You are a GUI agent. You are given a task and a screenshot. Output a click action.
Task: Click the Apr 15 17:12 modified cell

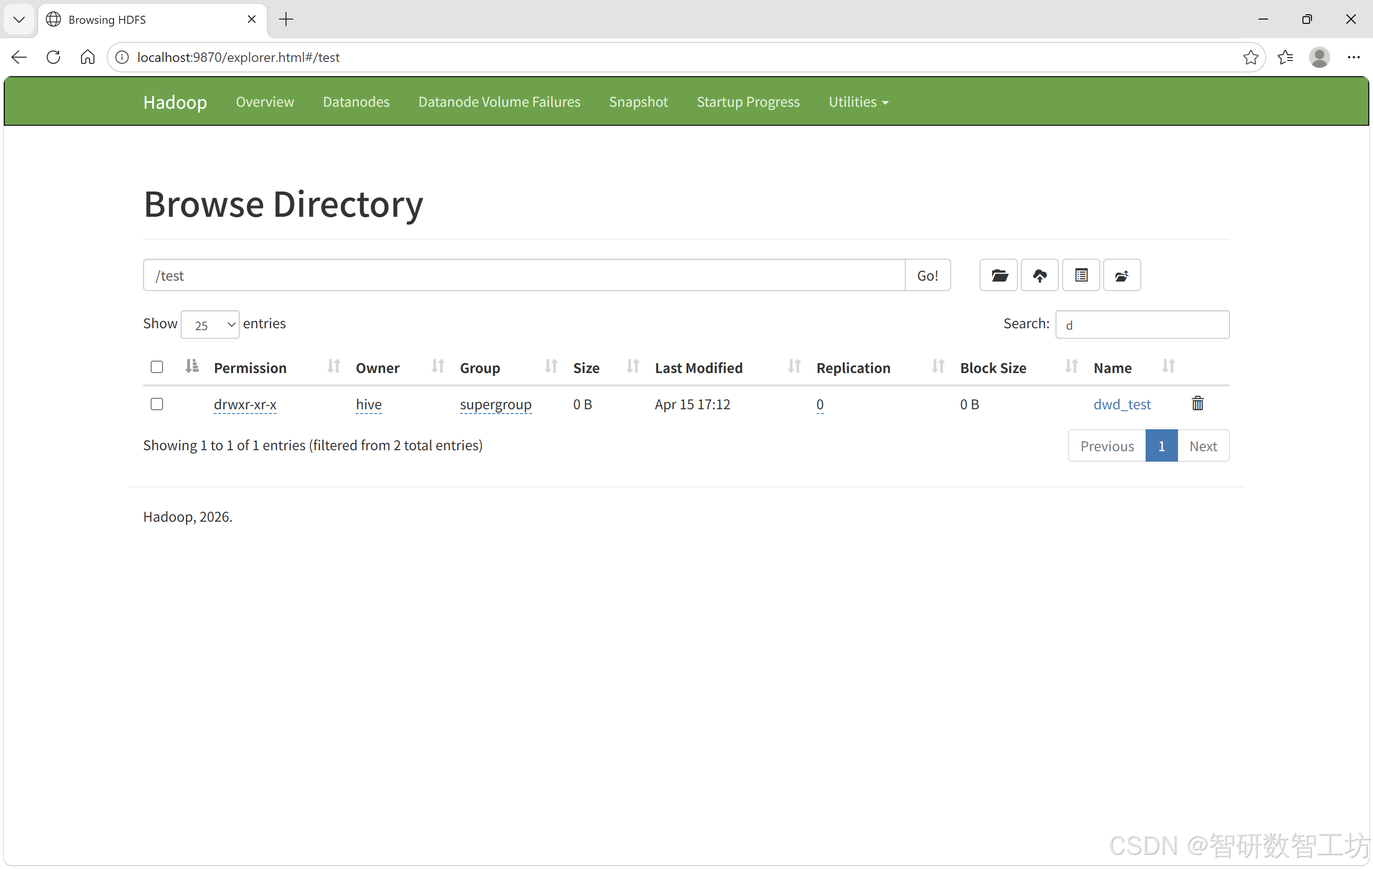[x=693, y=404]
